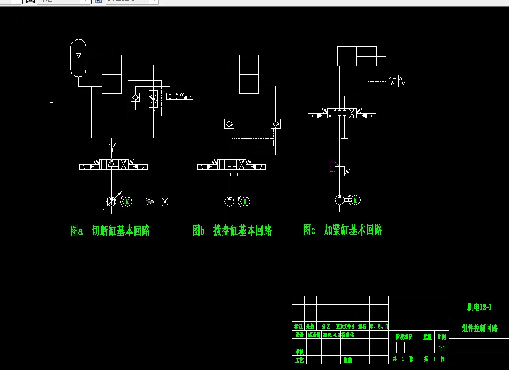
Task: Select the date text 2016.4.3
Action: [331, 334]
